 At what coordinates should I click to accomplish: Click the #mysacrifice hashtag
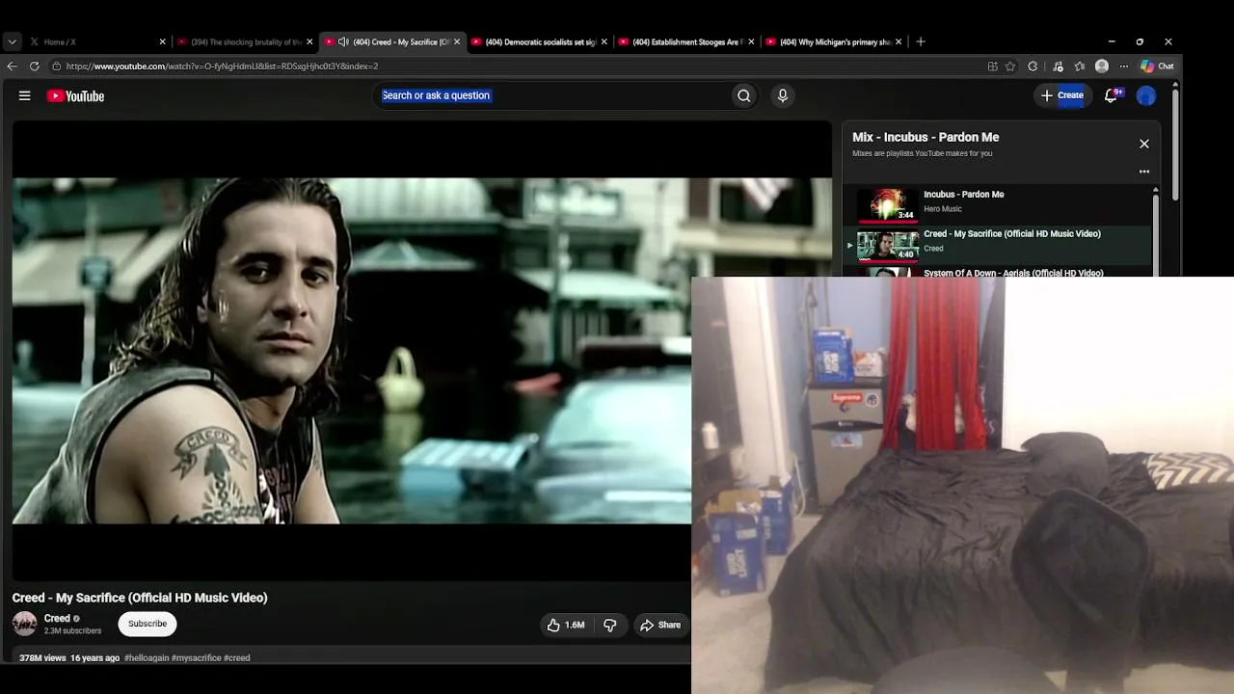pos(197,658)
